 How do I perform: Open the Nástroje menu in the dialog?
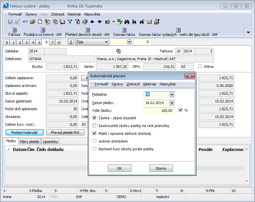click(x=149, y=84)
